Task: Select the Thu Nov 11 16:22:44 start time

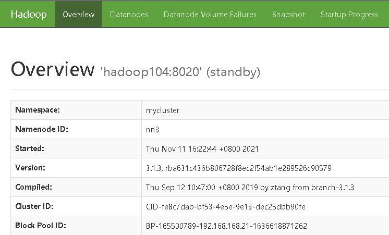Action: 202,149
